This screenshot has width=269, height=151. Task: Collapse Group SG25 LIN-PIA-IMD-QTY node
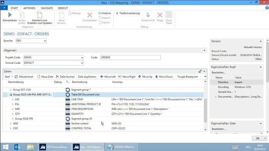(11, 94)
